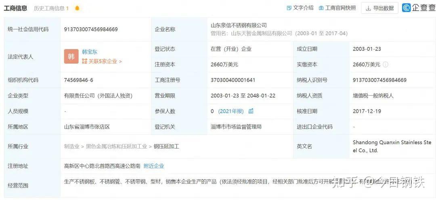The image size is (436, 200).
Task: Click establishment date 2003-01-23
Action: coord(367,49)
